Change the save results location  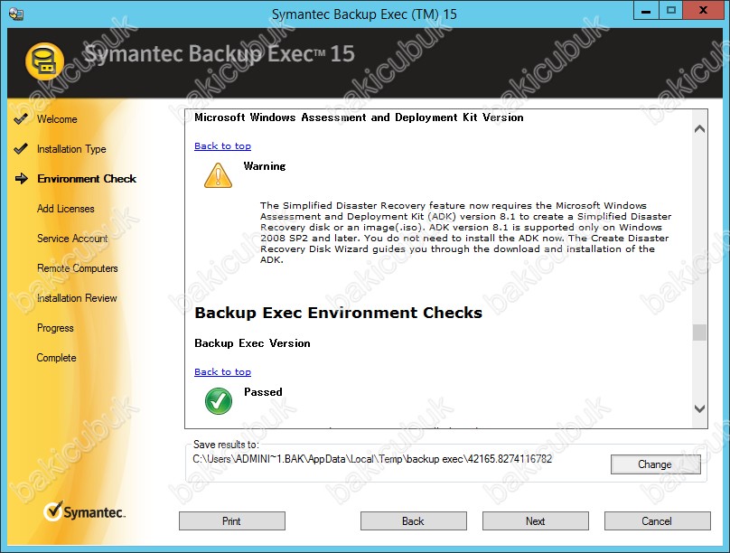(x=656, y=464)
